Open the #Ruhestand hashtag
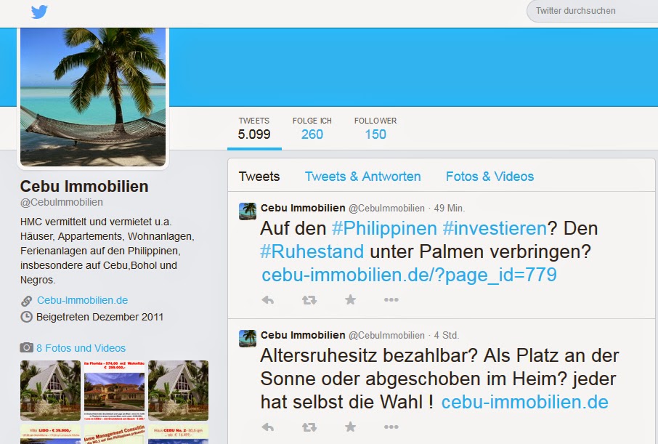The image size is (658, 444). coord(312,251)
